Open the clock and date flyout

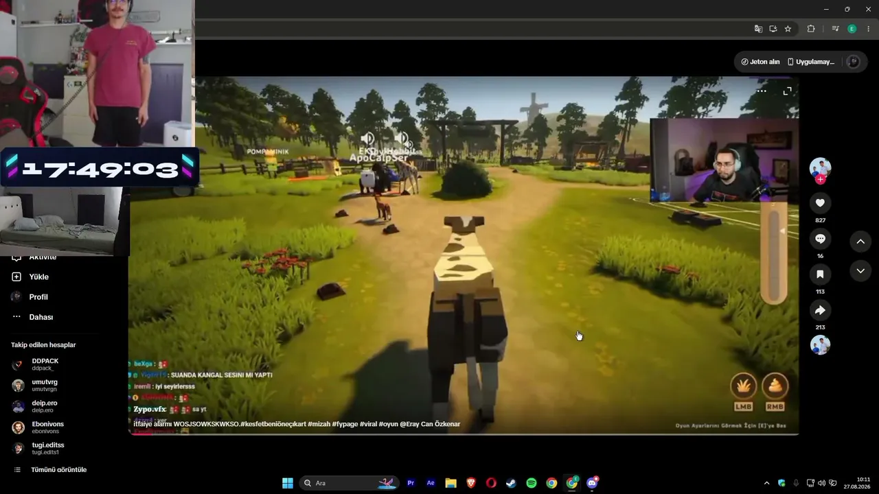coord(857,483)
